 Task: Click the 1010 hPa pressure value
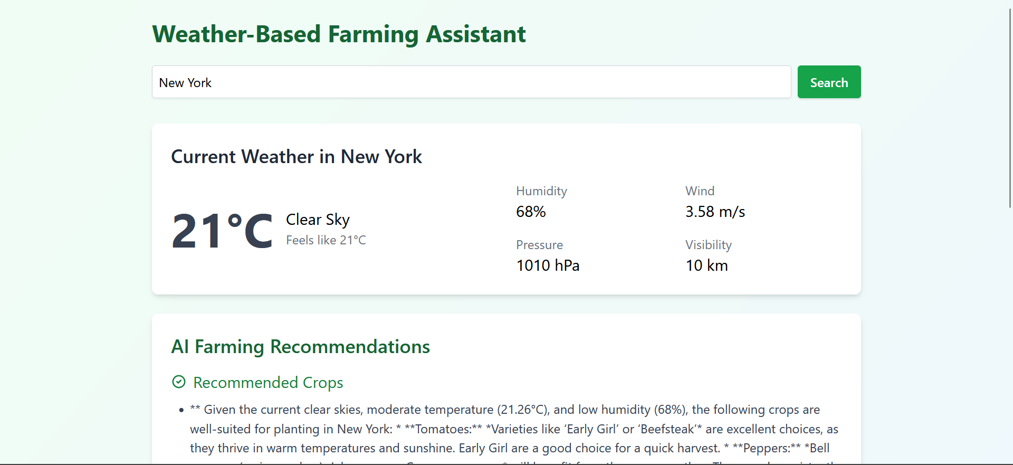(548, 265)
